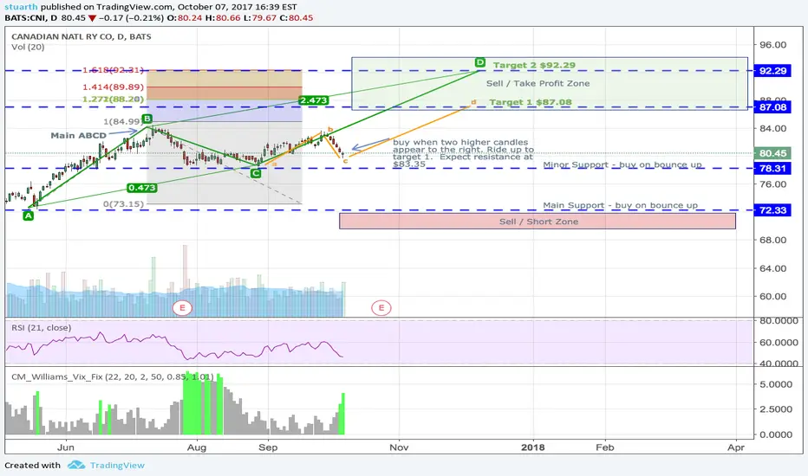Click the 72.33 price axis label

tap(773, 210)
